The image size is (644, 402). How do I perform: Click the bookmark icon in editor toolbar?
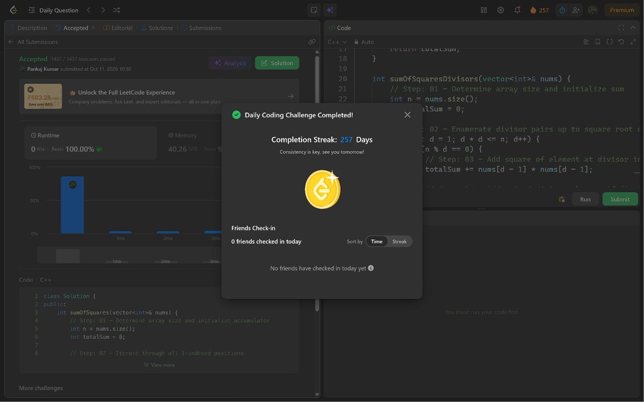point(598,42)
